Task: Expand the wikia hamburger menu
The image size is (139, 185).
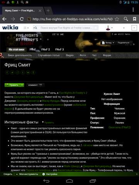Action: tap(26, 28)
